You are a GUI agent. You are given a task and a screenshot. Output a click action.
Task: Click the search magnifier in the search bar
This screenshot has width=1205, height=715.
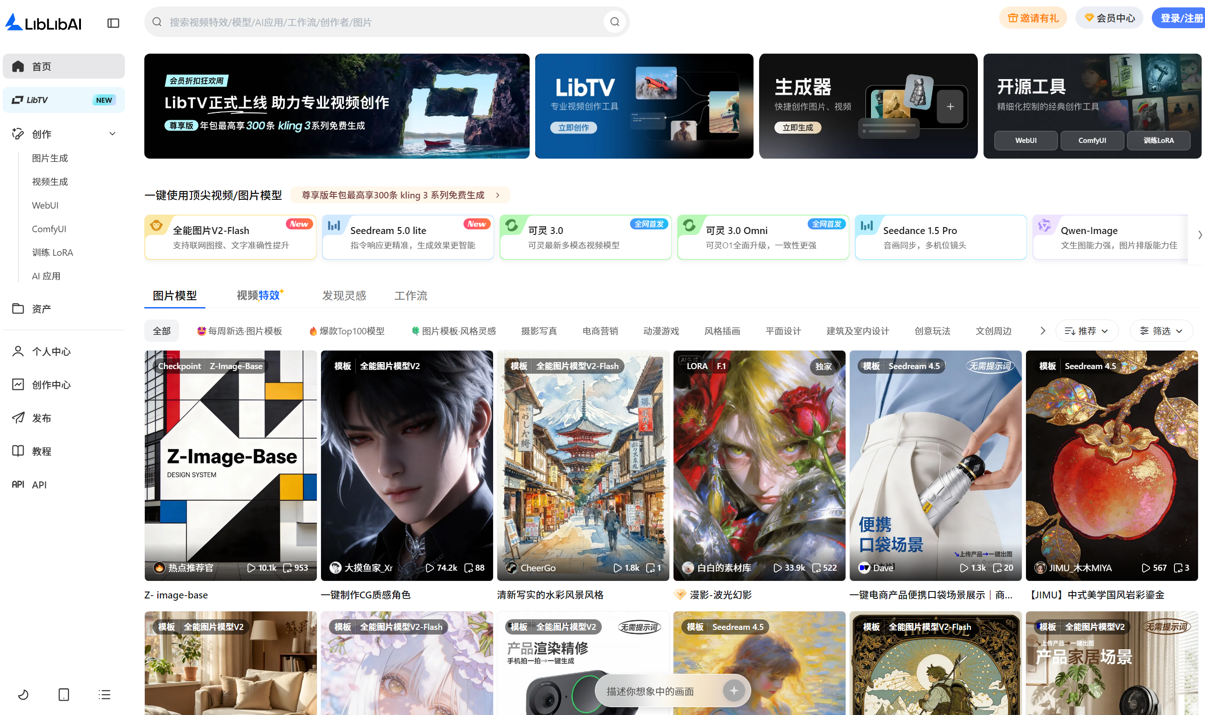pos(614,22)
